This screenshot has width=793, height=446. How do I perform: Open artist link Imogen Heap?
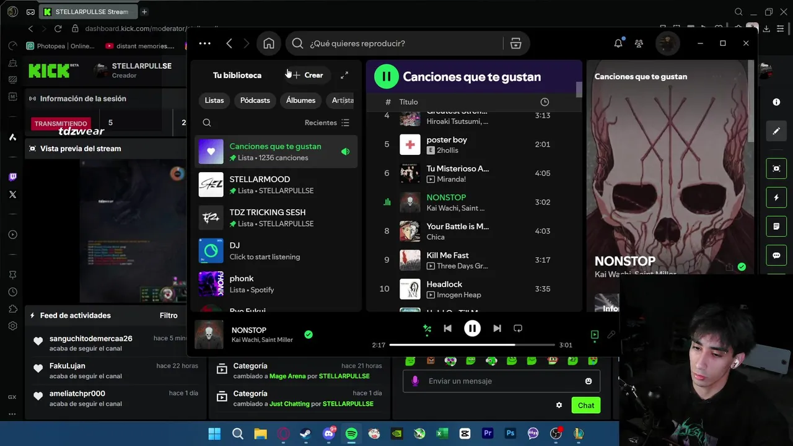pyautogui.click(x=459, y=295)
